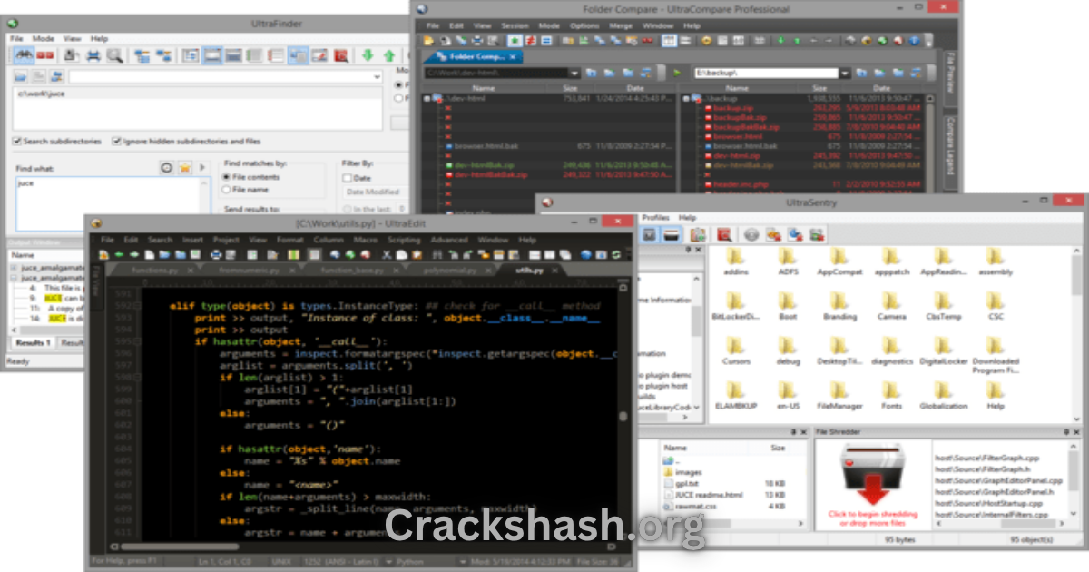This screenshot has height=572, width=1089.
Task: Click the magnifying glass icon in UltraFinder toolbar
Action: coord(114,55)
